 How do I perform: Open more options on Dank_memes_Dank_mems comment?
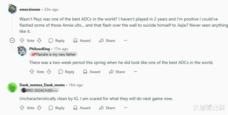pos(126,108)
